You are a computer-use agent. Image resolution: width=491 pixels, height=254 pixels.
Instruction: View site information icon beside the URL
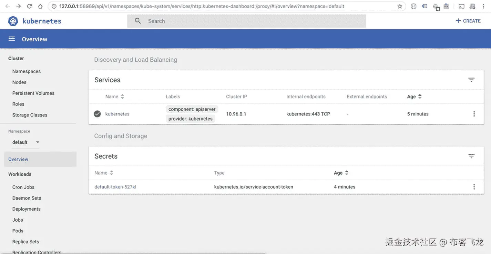[54, 6]
